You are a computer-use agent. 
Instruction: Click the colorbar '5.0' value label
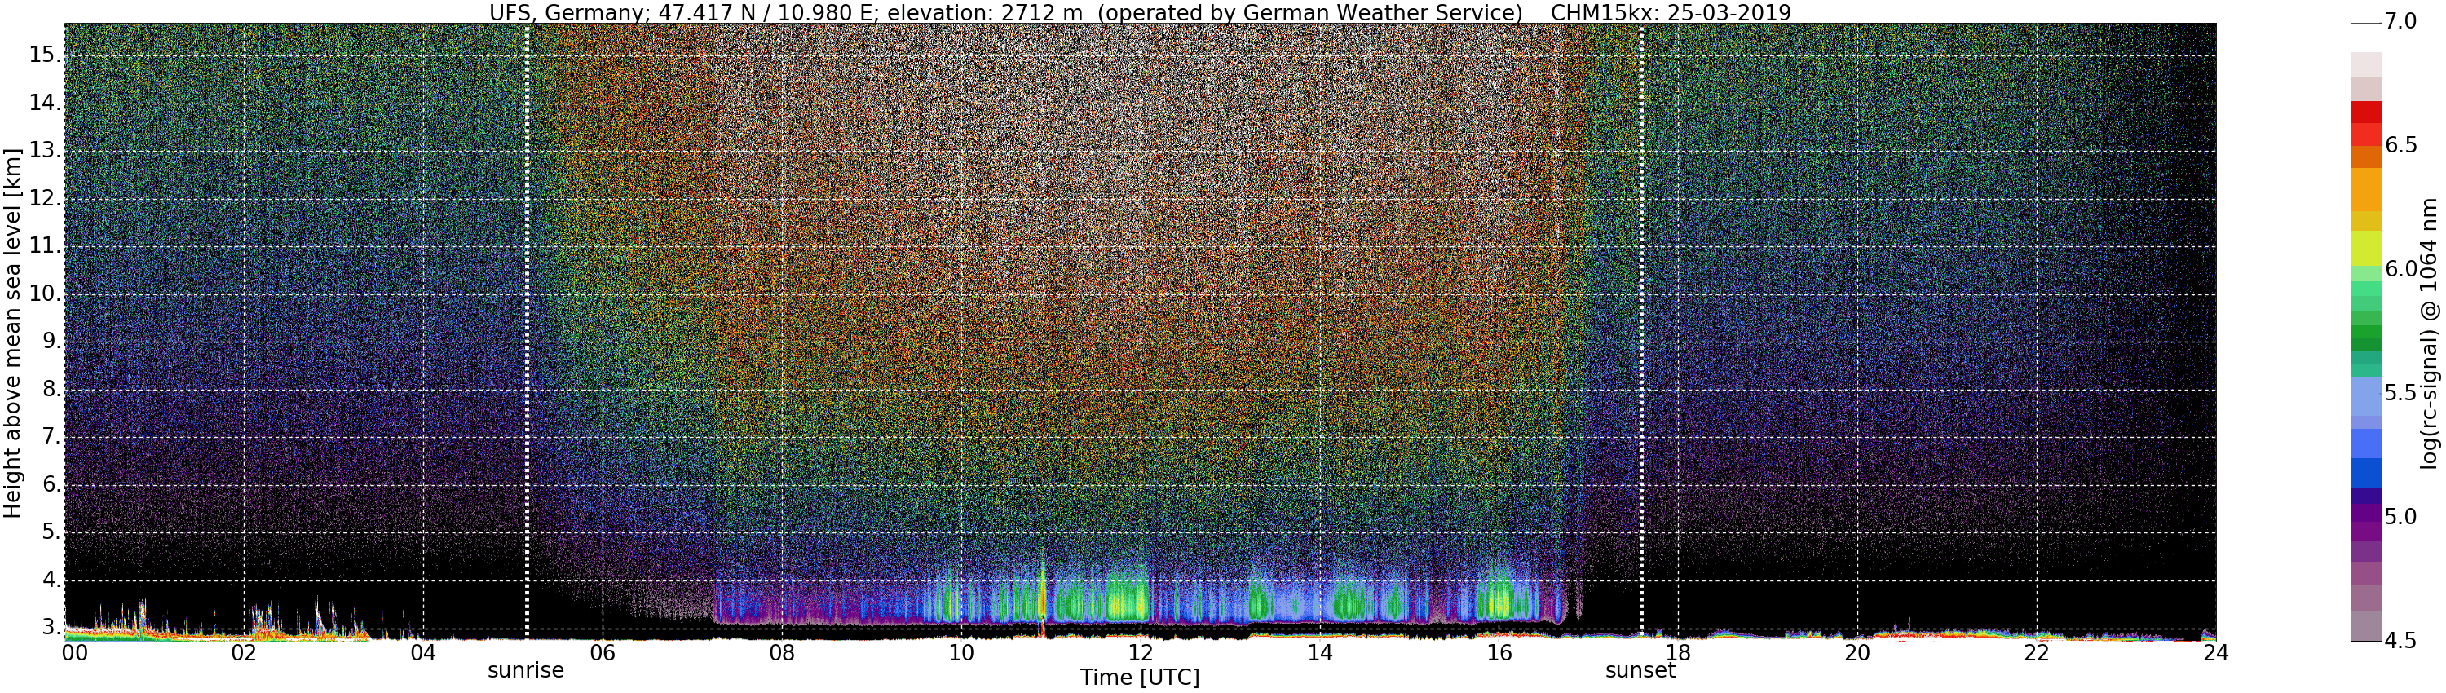pyautogui.click(x=2402, y=518)
